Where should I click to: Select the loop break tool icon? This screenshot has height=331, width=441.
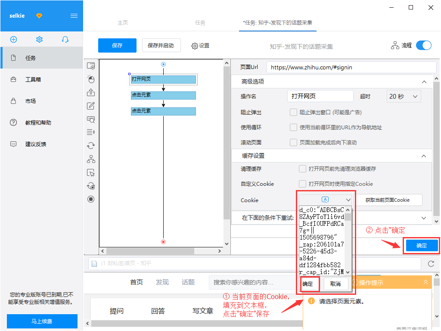click(x=91, y=186)
